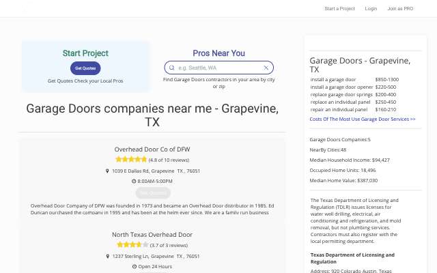Open Overhead Door Co of DFW listing

tap(152, 149)
